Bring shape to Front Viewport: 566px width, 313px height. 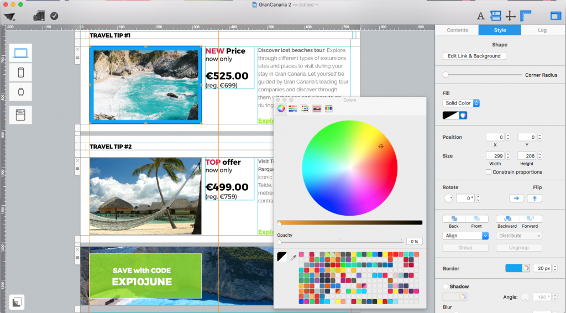(477, 219)
